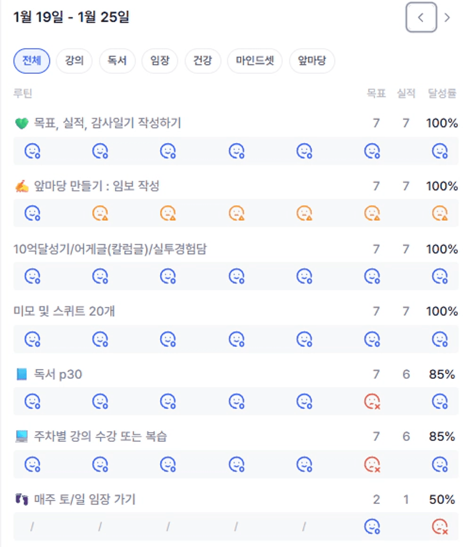The width and height of the screenshot is (463, 547).
Task: Open the 독서 p30 routine title
Action: (58, 374)
